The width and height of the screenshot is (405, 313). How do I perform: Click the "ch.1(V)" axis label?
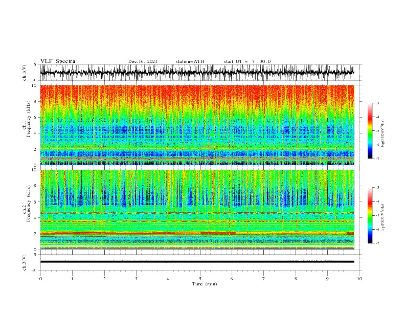coord(25,73)
